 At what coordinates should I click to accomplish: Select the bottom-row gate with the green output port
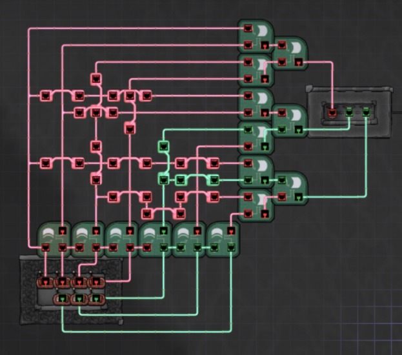pos(155,239)
